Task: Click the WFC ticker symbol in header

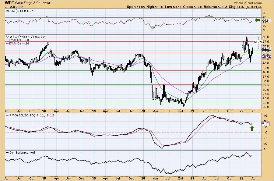Action: pyautogui.click(x=9, y=3)
